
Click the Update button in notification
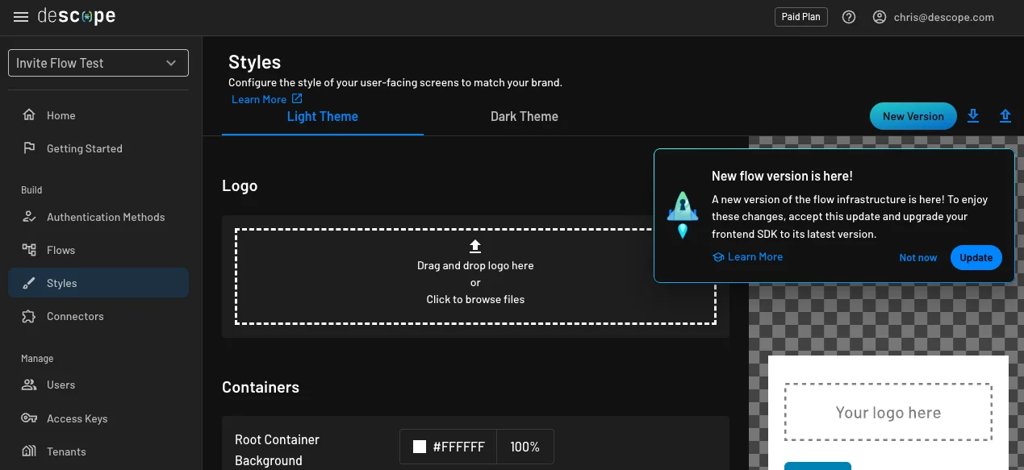pos(976,258)
